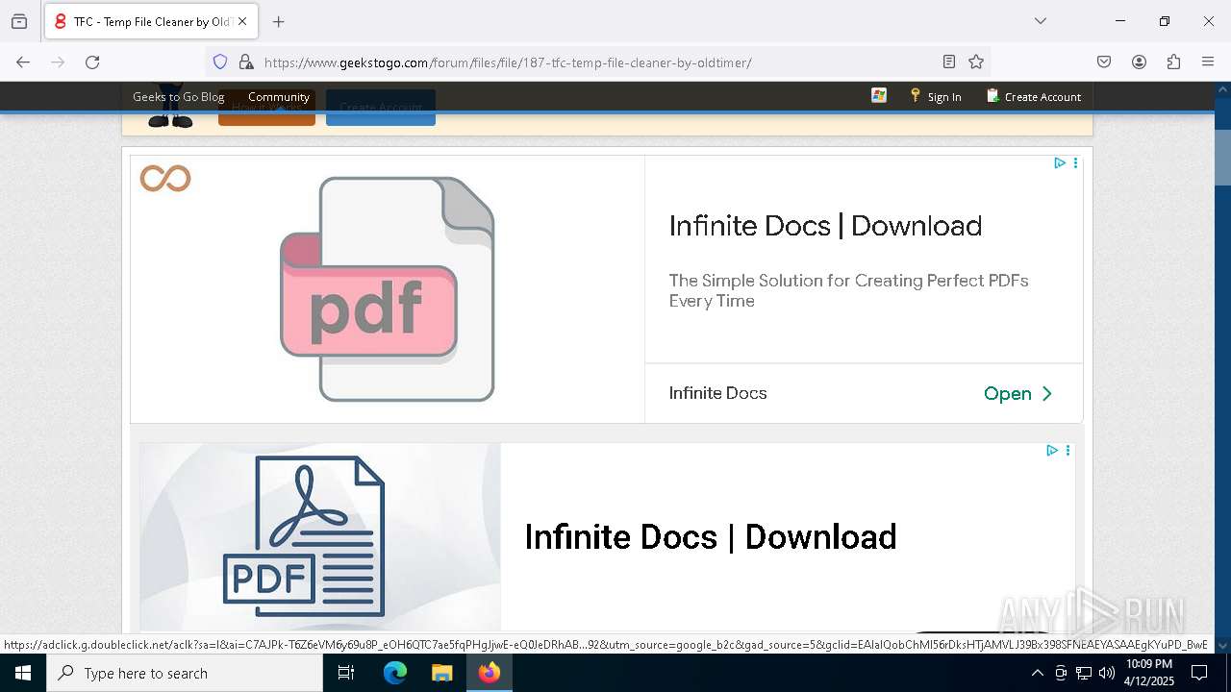Open Task View on taskbar
The width and height of the screenshot is (1231, 692).
tap(346, 673)
